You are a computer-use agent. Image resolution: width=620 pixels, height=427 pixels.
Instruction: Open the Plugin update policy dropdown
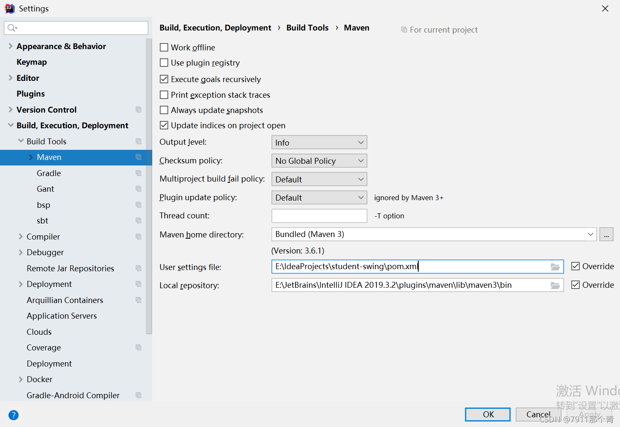coord(319,198)
